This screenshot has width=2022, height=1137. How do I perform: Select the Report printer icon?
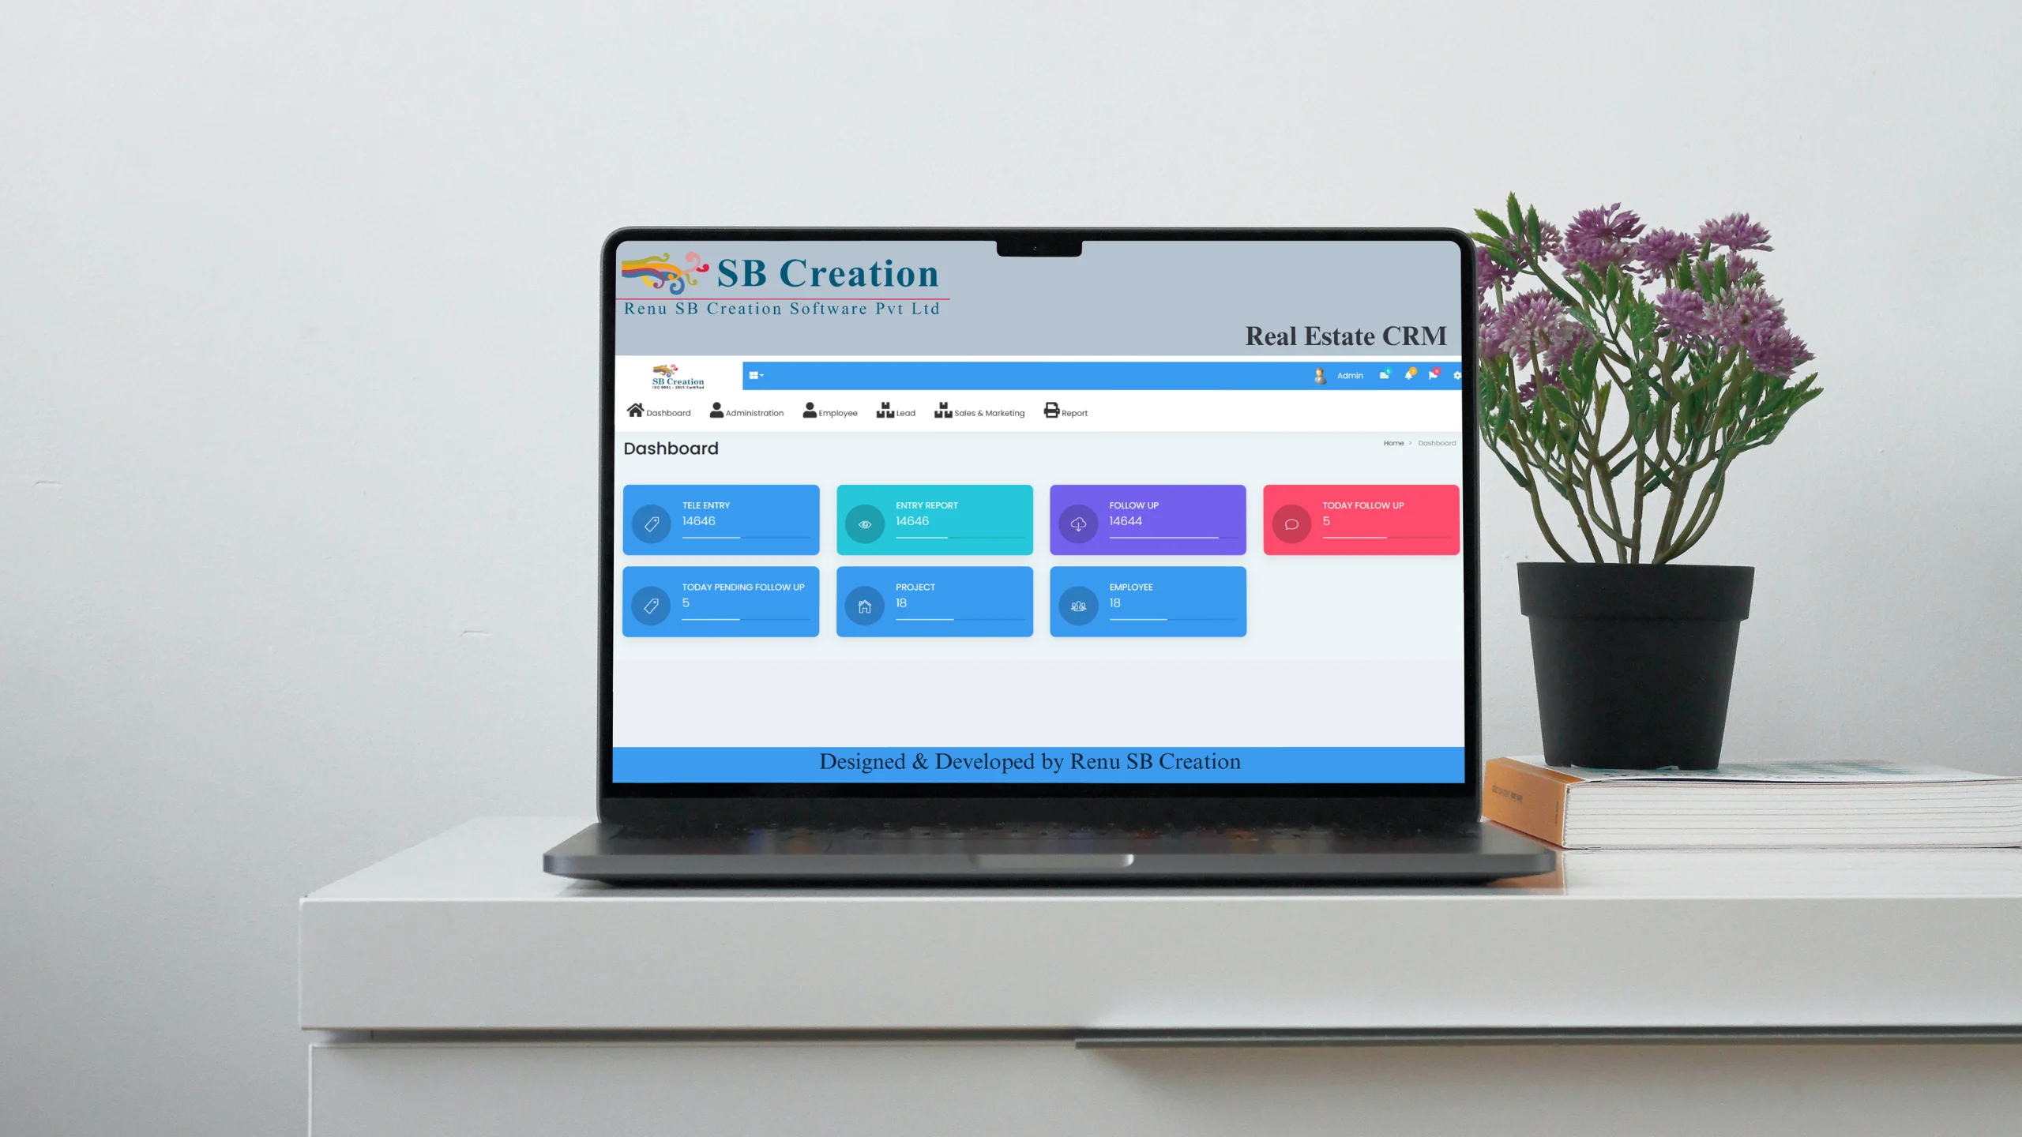[x=1051, y=411]
